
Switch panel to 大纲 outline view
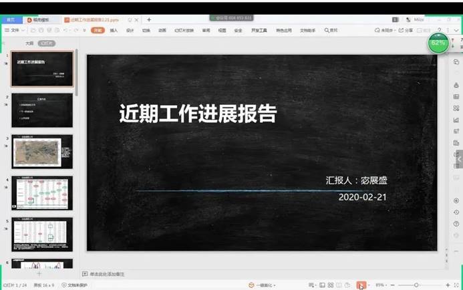(x=29, y=43)
